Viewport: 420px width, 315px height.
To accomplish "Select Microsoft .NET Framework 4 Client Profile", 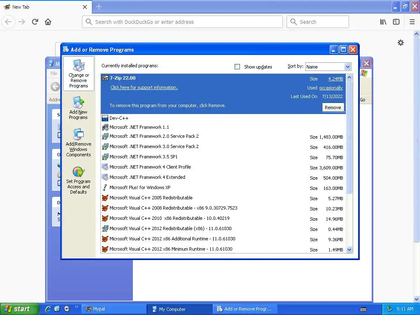I will coord(224,167).
